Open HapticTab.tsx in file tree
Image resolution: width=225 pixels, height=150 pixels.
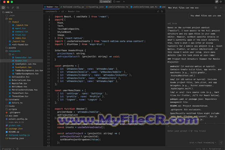(18, 83)
